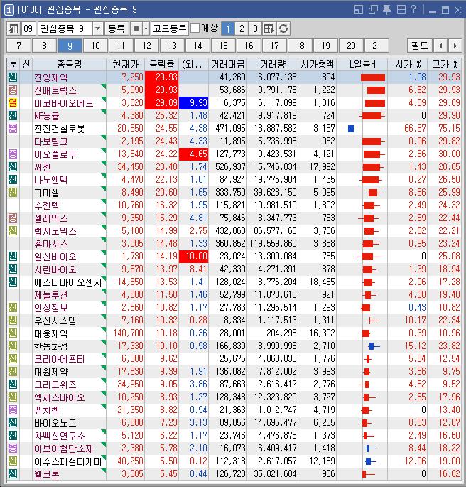Click the help question mark icon
The height and width of the screenshot is (487, 466).
point(413,9)
